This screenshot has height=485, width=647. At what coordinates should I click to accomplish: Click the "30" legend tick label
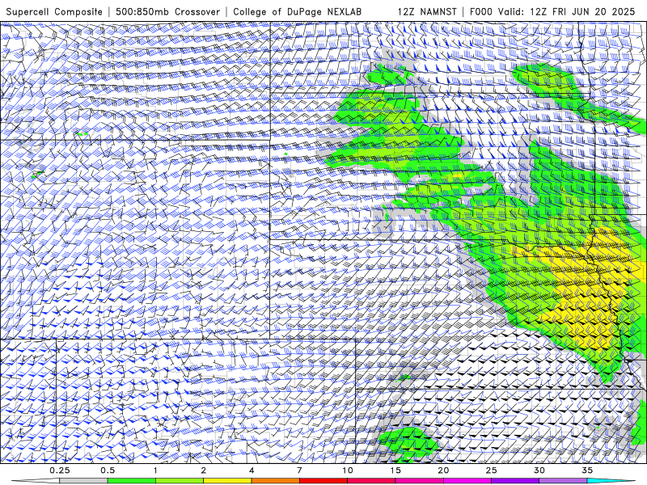coord(539,470)
